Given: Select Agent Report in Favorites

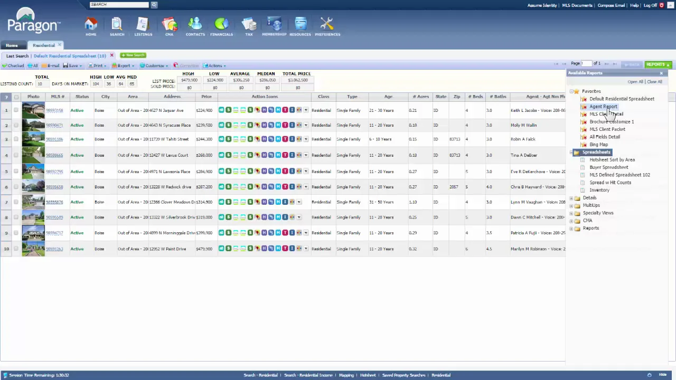Looking at the screenshot, I should (603, 107).
